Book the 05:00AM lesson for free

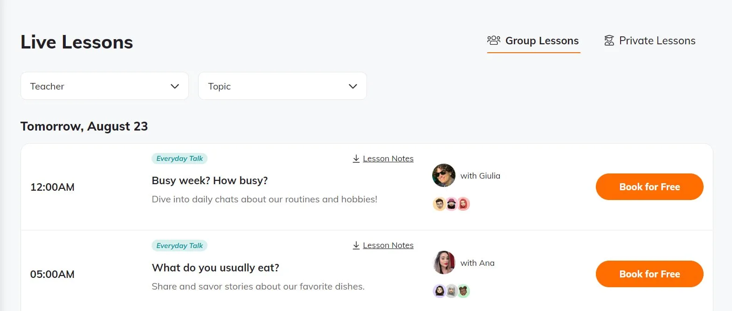tap(649, 274)
